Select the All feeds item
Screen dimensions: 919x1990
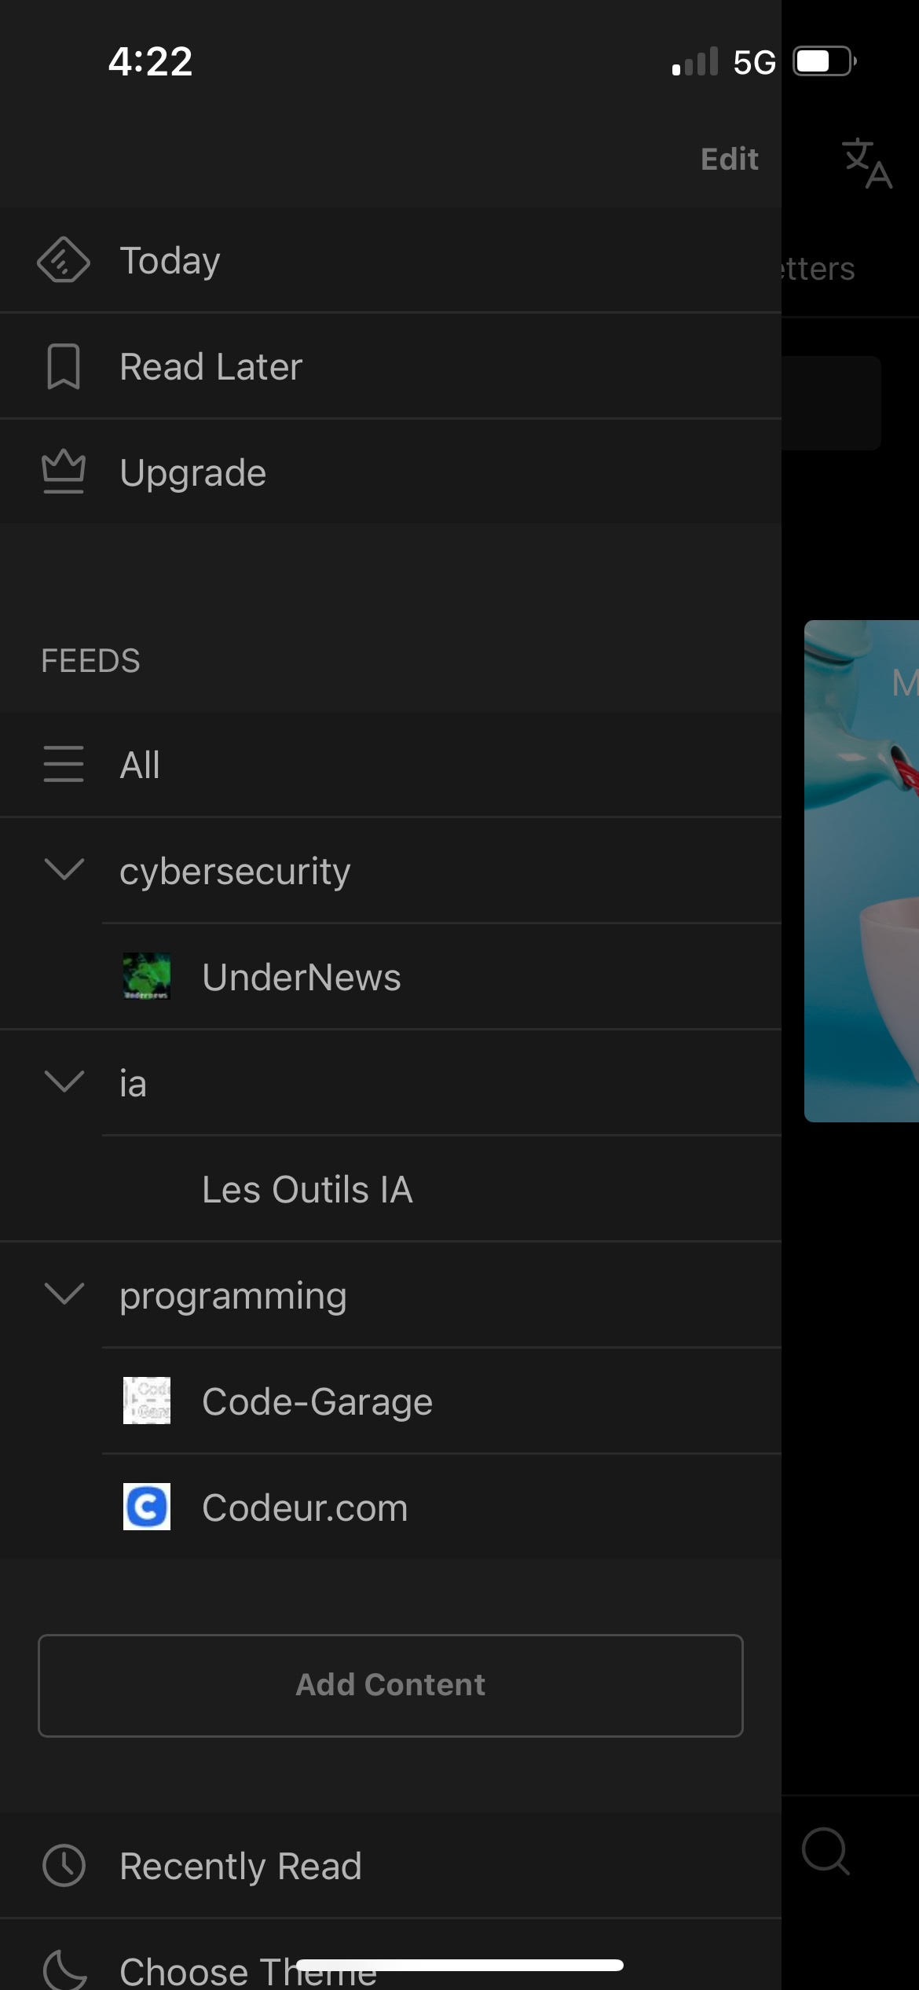140,765
